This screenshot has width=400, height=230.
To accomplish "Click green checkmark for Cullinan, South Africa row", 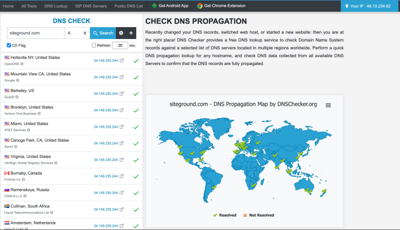I will click(x=136, y=210).
